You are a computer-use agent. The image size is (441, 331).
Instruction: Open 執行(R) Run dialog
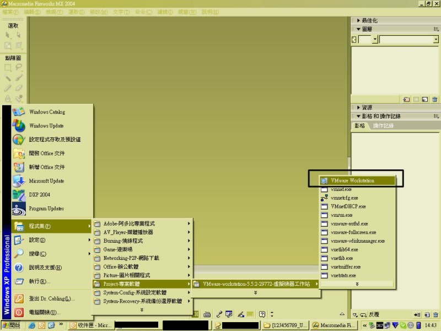[52, 281]
